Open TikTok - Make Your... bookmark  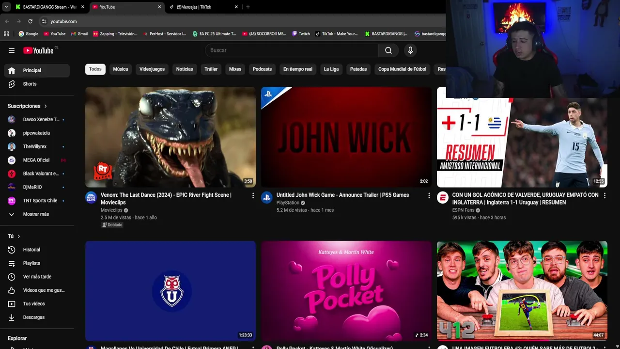(x=336, y=34)
